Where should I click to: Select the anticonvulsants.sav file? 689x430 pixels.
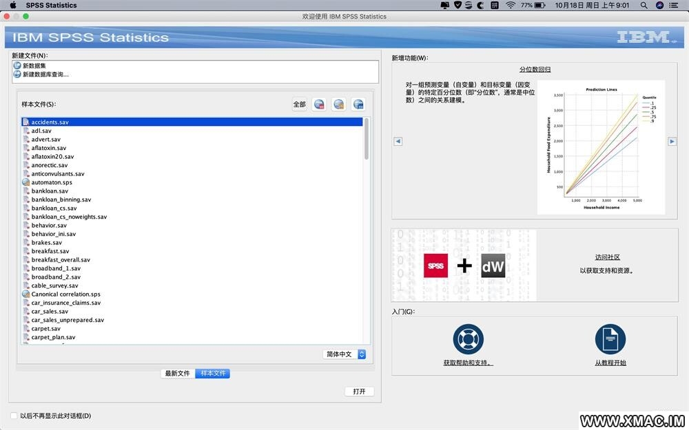coord(192,174)
